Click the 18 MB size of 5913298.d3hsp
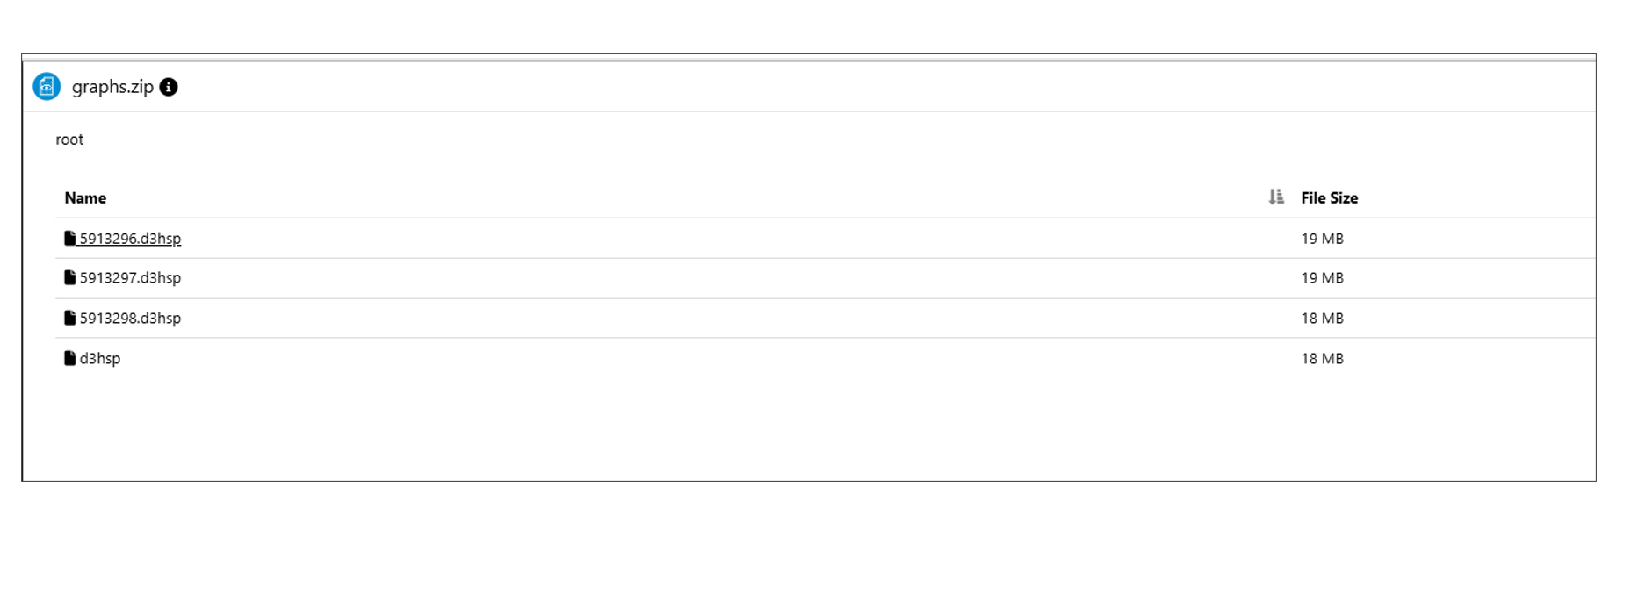The width and height of the screenshot is (1631, 616). coord(1322,319)
